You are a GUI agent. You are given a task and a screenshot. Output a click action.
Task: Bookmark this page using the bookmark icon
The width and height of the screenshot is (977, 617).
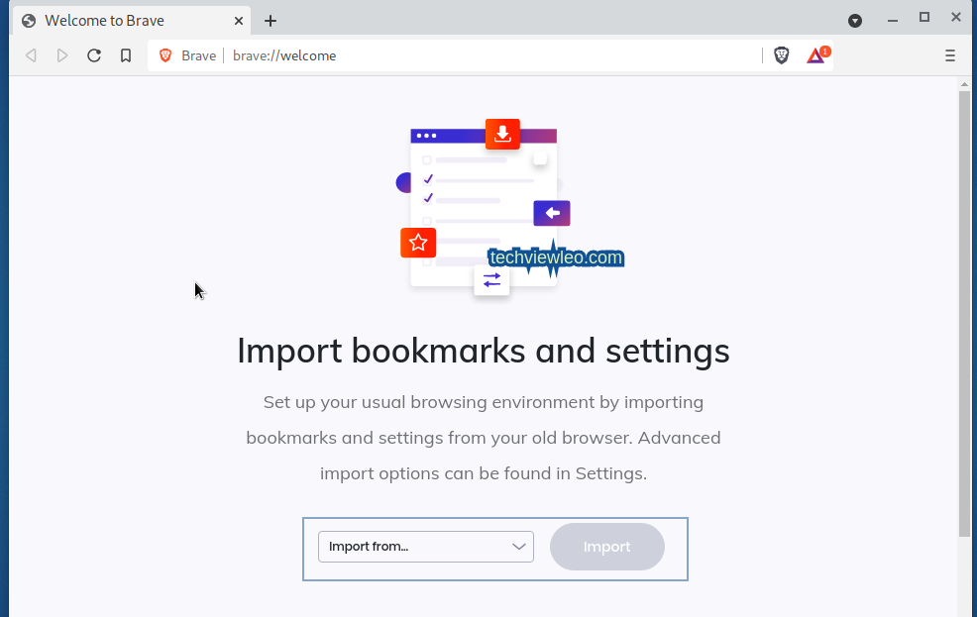click(x=126, y=56)
